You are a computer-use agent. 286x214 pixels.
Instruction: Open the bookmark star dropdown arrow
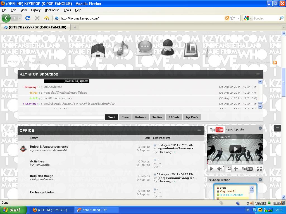tap(238, 18)
